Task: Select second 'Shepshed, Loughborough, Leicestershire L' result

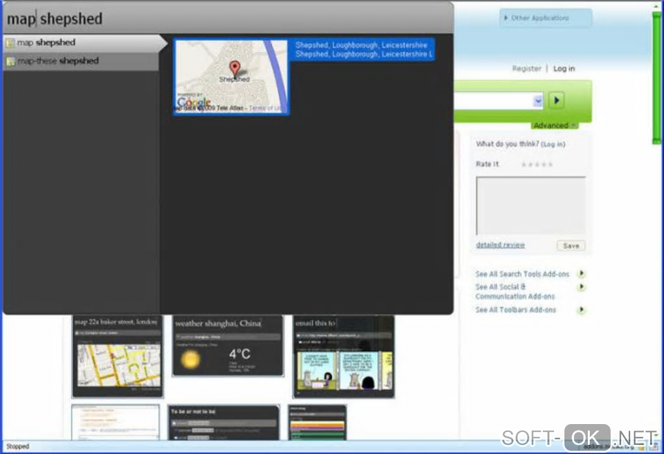Action: [364, 54]
